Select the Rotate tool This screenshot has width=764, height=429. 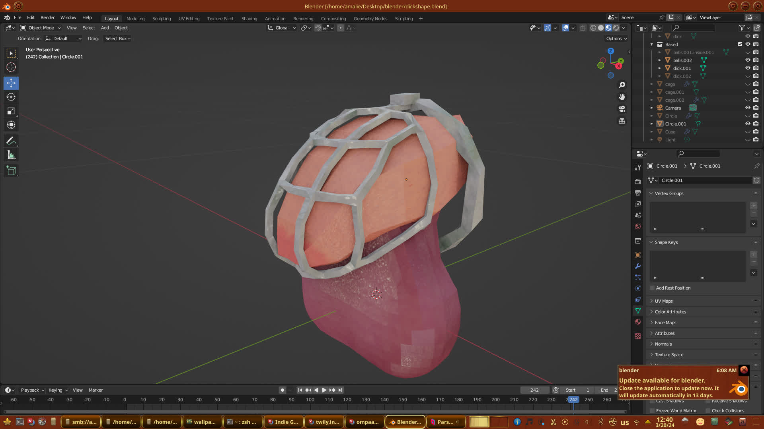pyautogui.click(x=11, y=97)
